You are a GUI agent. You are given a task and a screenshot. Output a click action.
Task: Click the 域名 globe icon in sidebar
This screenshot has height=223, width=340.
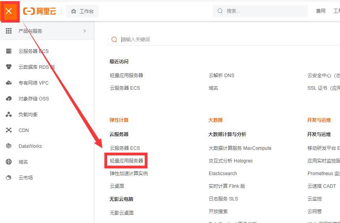tap(9, 162)
